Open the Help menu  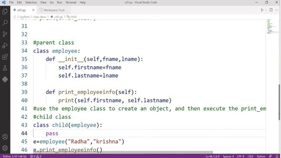[x=83, y=2]
